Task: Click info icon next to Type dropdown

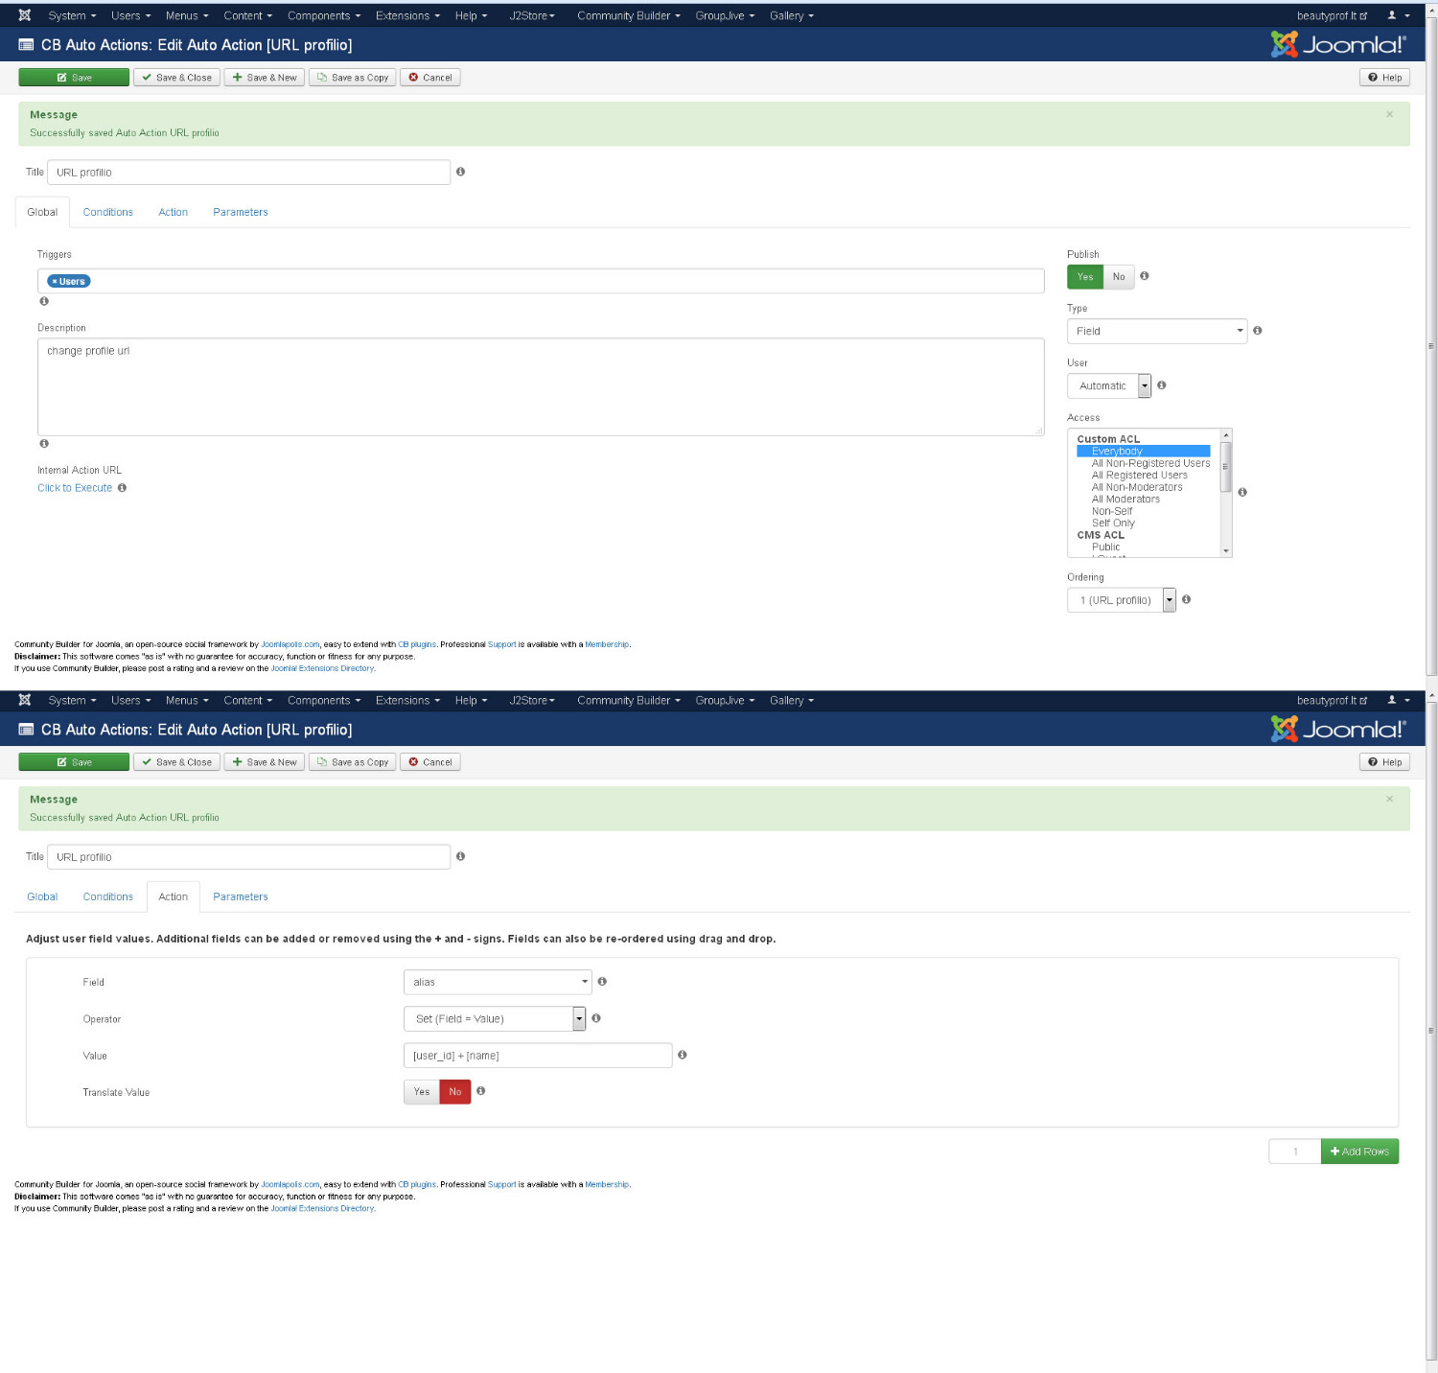Action: 1258,331
